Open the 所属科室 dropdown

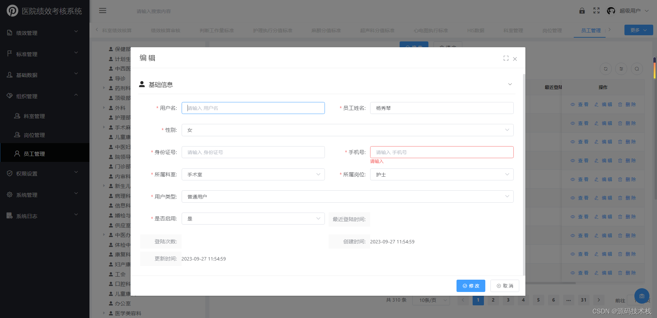tap(253, 175)
